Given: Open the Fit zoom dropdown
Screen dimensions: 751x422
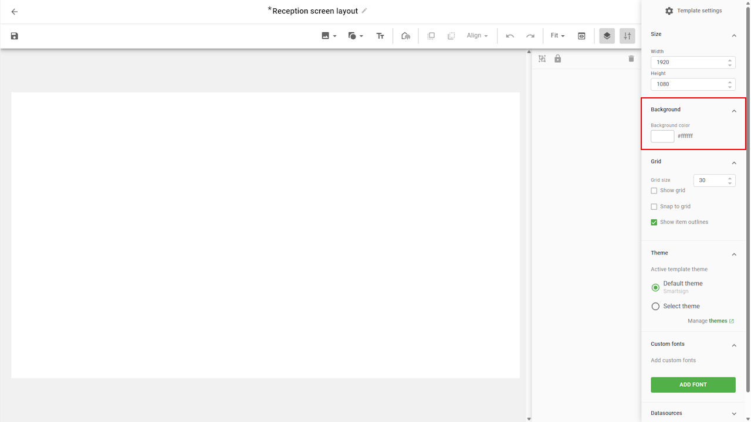Looking at the screenshot, I should click(x=557, y=36).
